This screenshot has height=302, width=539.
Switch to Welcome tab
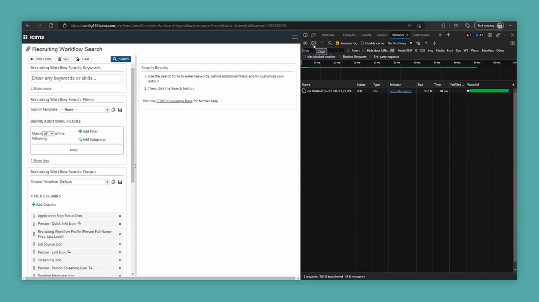tap(328, 35)
